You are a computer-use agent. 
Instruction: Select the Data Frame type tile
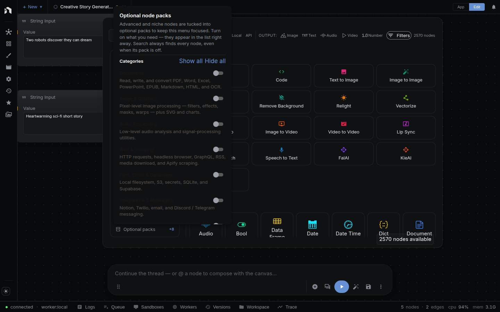pos(277,225)
